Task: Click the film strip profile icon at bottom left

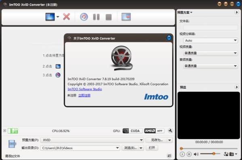Action: [12, 144]
